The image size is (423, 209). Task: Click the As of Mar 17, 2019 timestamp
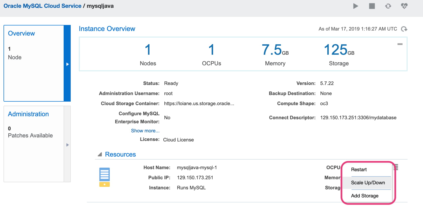[358, 29]
